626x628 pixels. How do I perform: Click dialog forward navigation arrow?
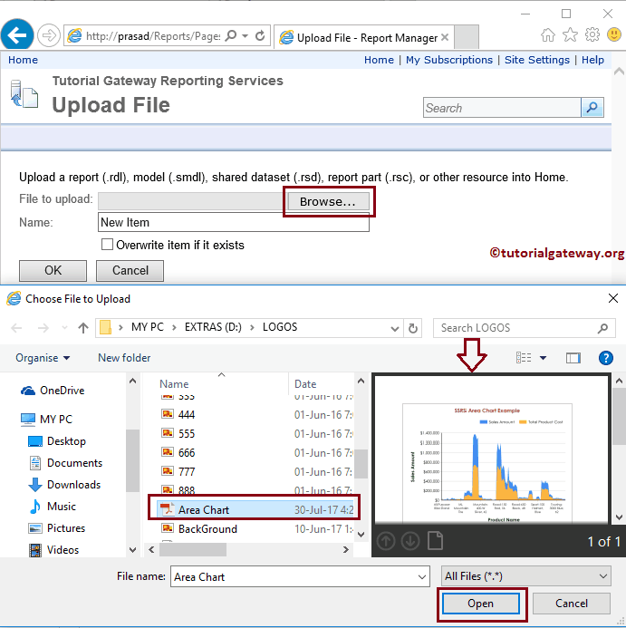tap(43, 328)
